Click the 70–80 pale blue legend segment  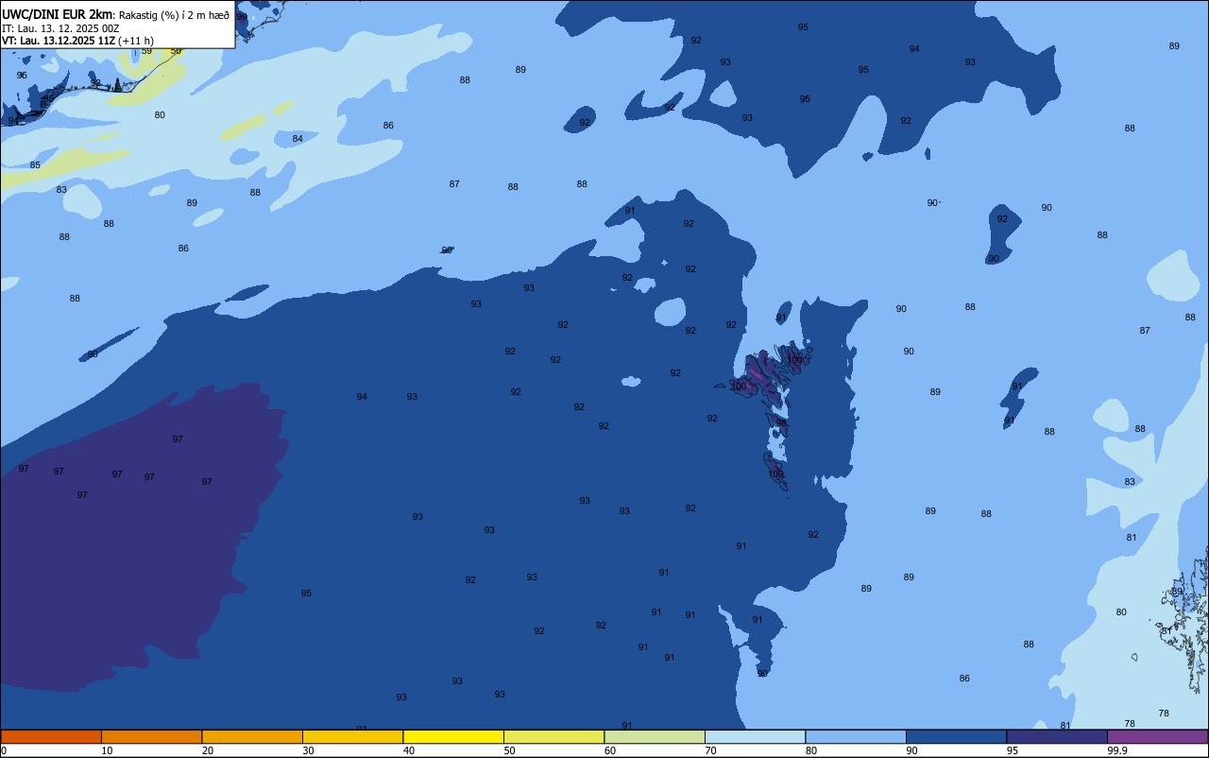(x=755, y=736)
